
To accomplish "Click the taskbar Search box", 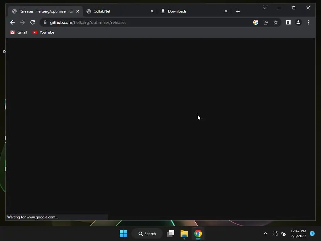I will tap(147, 233).
